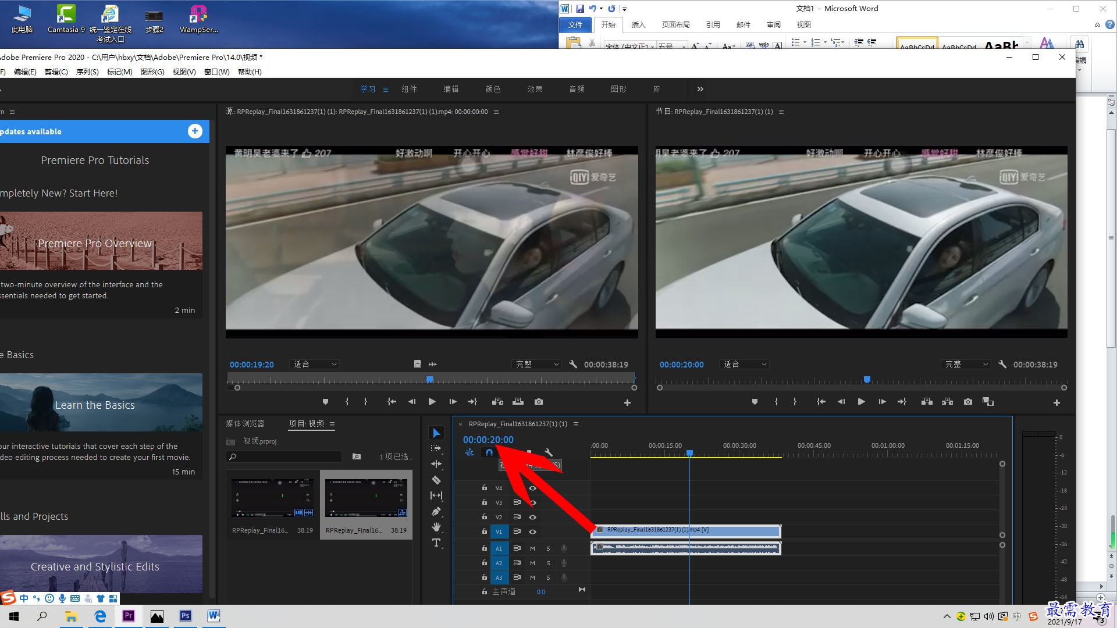The width and height of the screenshot is (1117, 628).
Task: Open Premiere Pro Overview tutorial
Action: point(100,241)
